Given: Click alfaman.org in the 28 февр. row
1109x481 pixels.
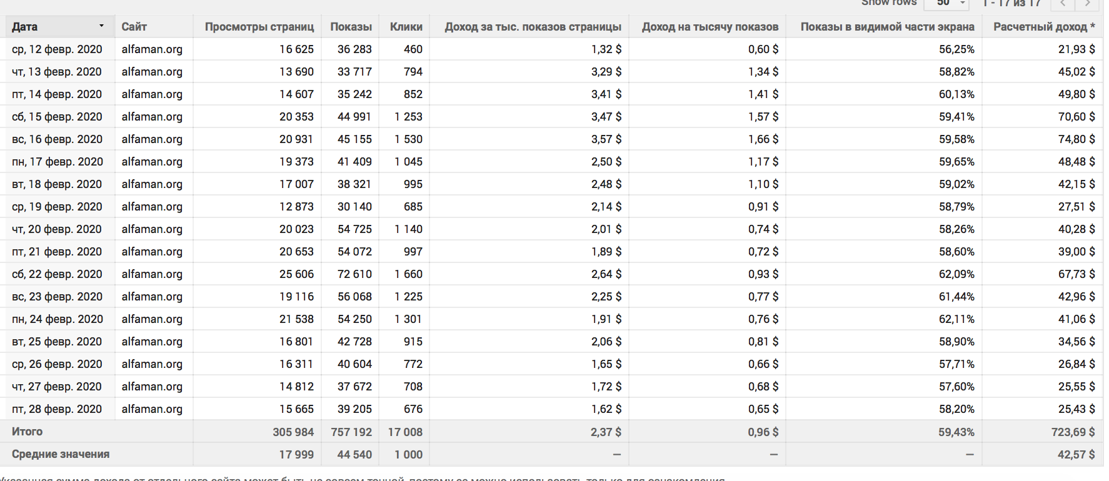Looking at the screenshot, I should point(152,409).
